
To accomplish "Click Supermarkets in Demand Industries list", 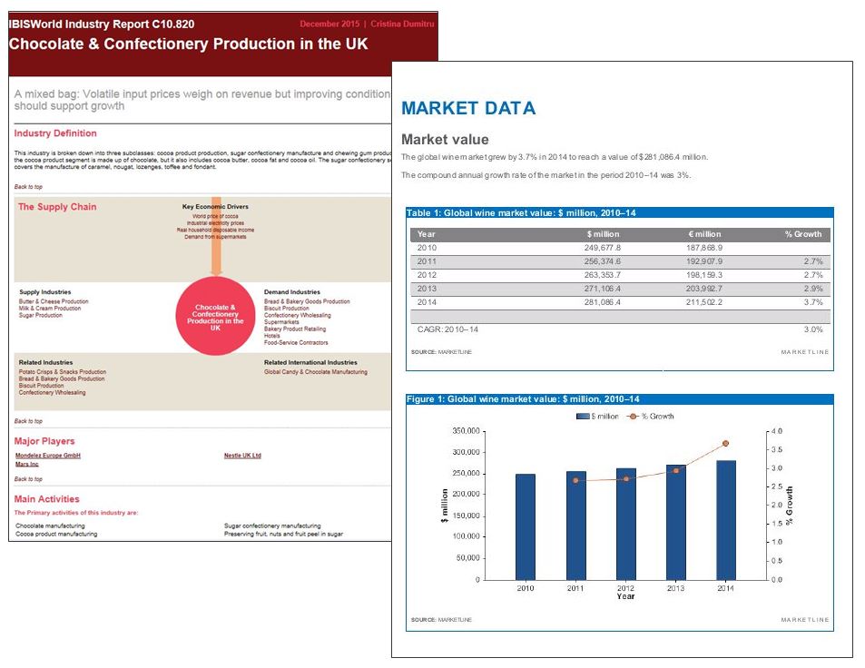I will click(x=281, y=322).
